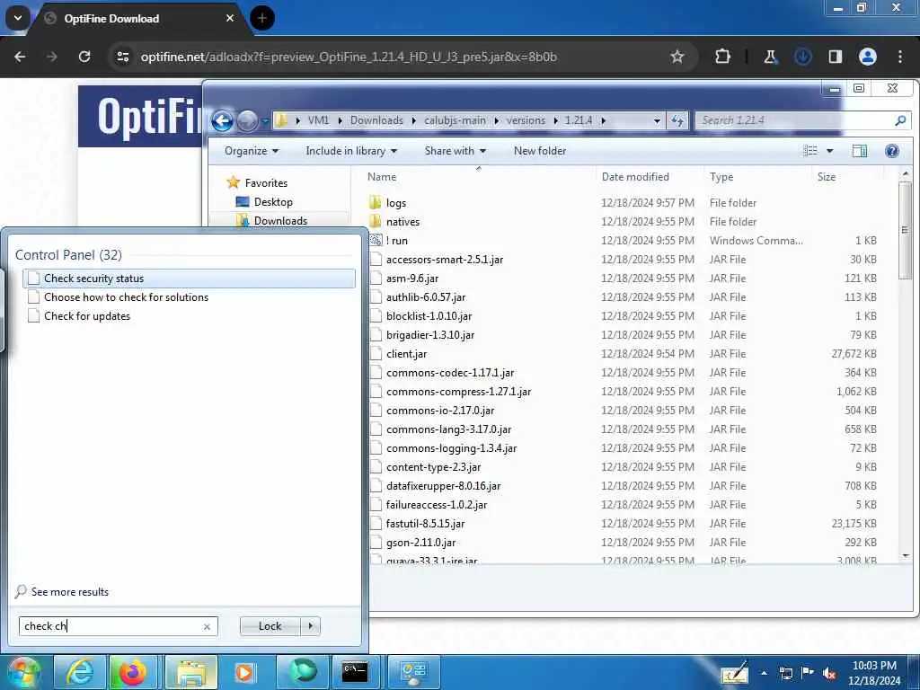This screenshot has width=920, height=690.
Task: Create a New folder
Action: 540,151
